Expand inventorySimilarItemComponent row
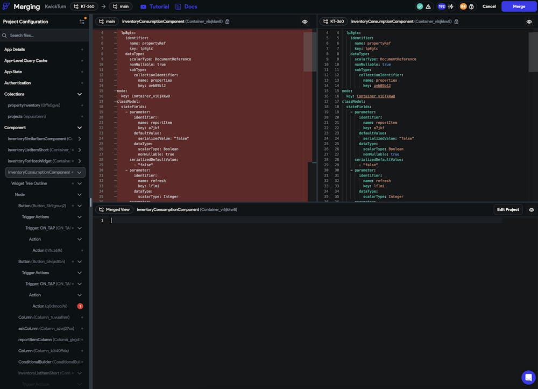The width and height of the screenshot is (538, 389). coord(80,139)
